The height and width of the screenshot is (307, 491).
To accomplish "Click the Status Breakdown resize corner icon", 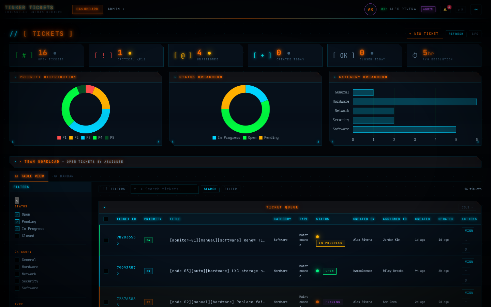I will [318, 142].
